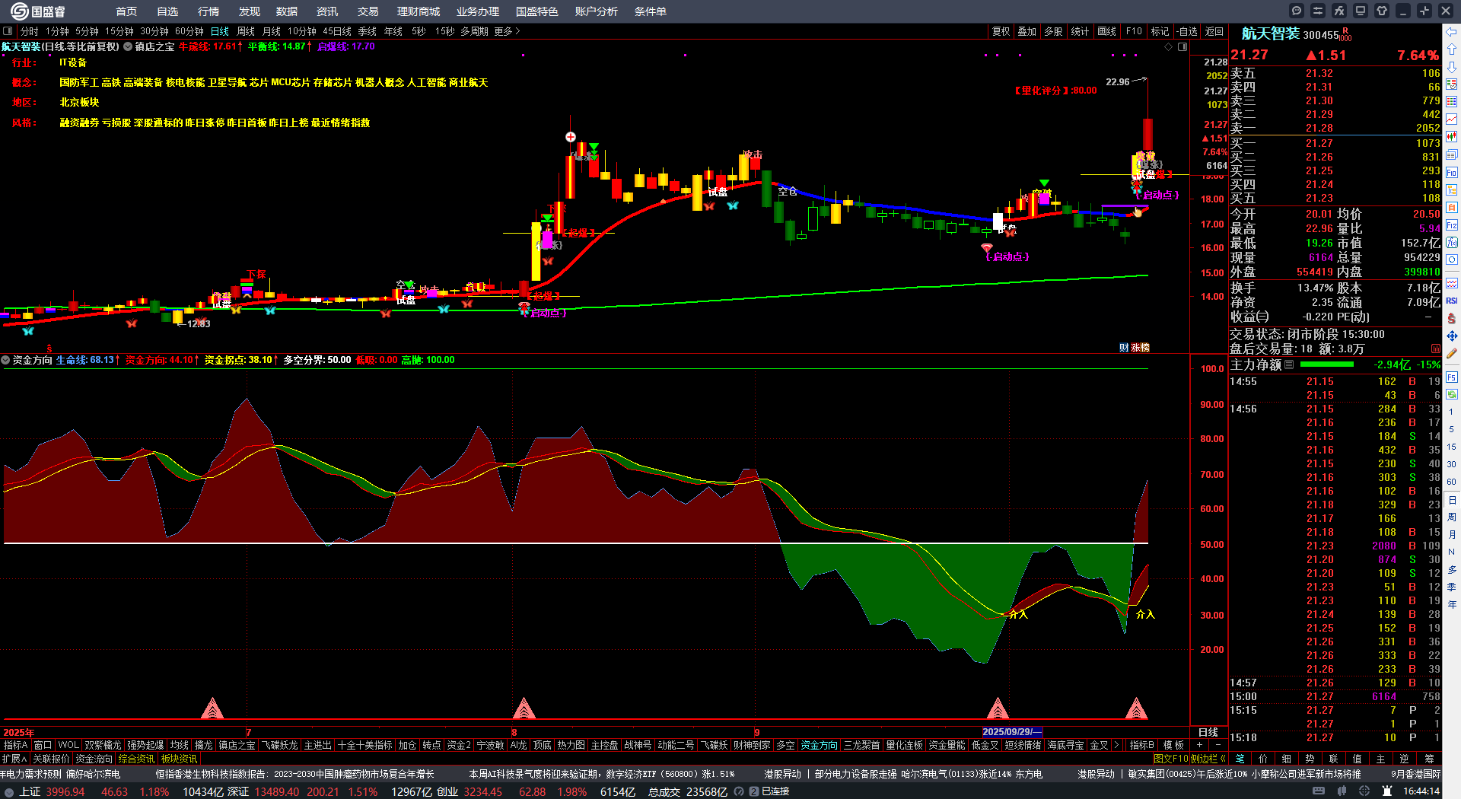Open the chat message icon in title bar
Image resolution: width=1461 pixels, height=799 pixels.
[1297, 11]
